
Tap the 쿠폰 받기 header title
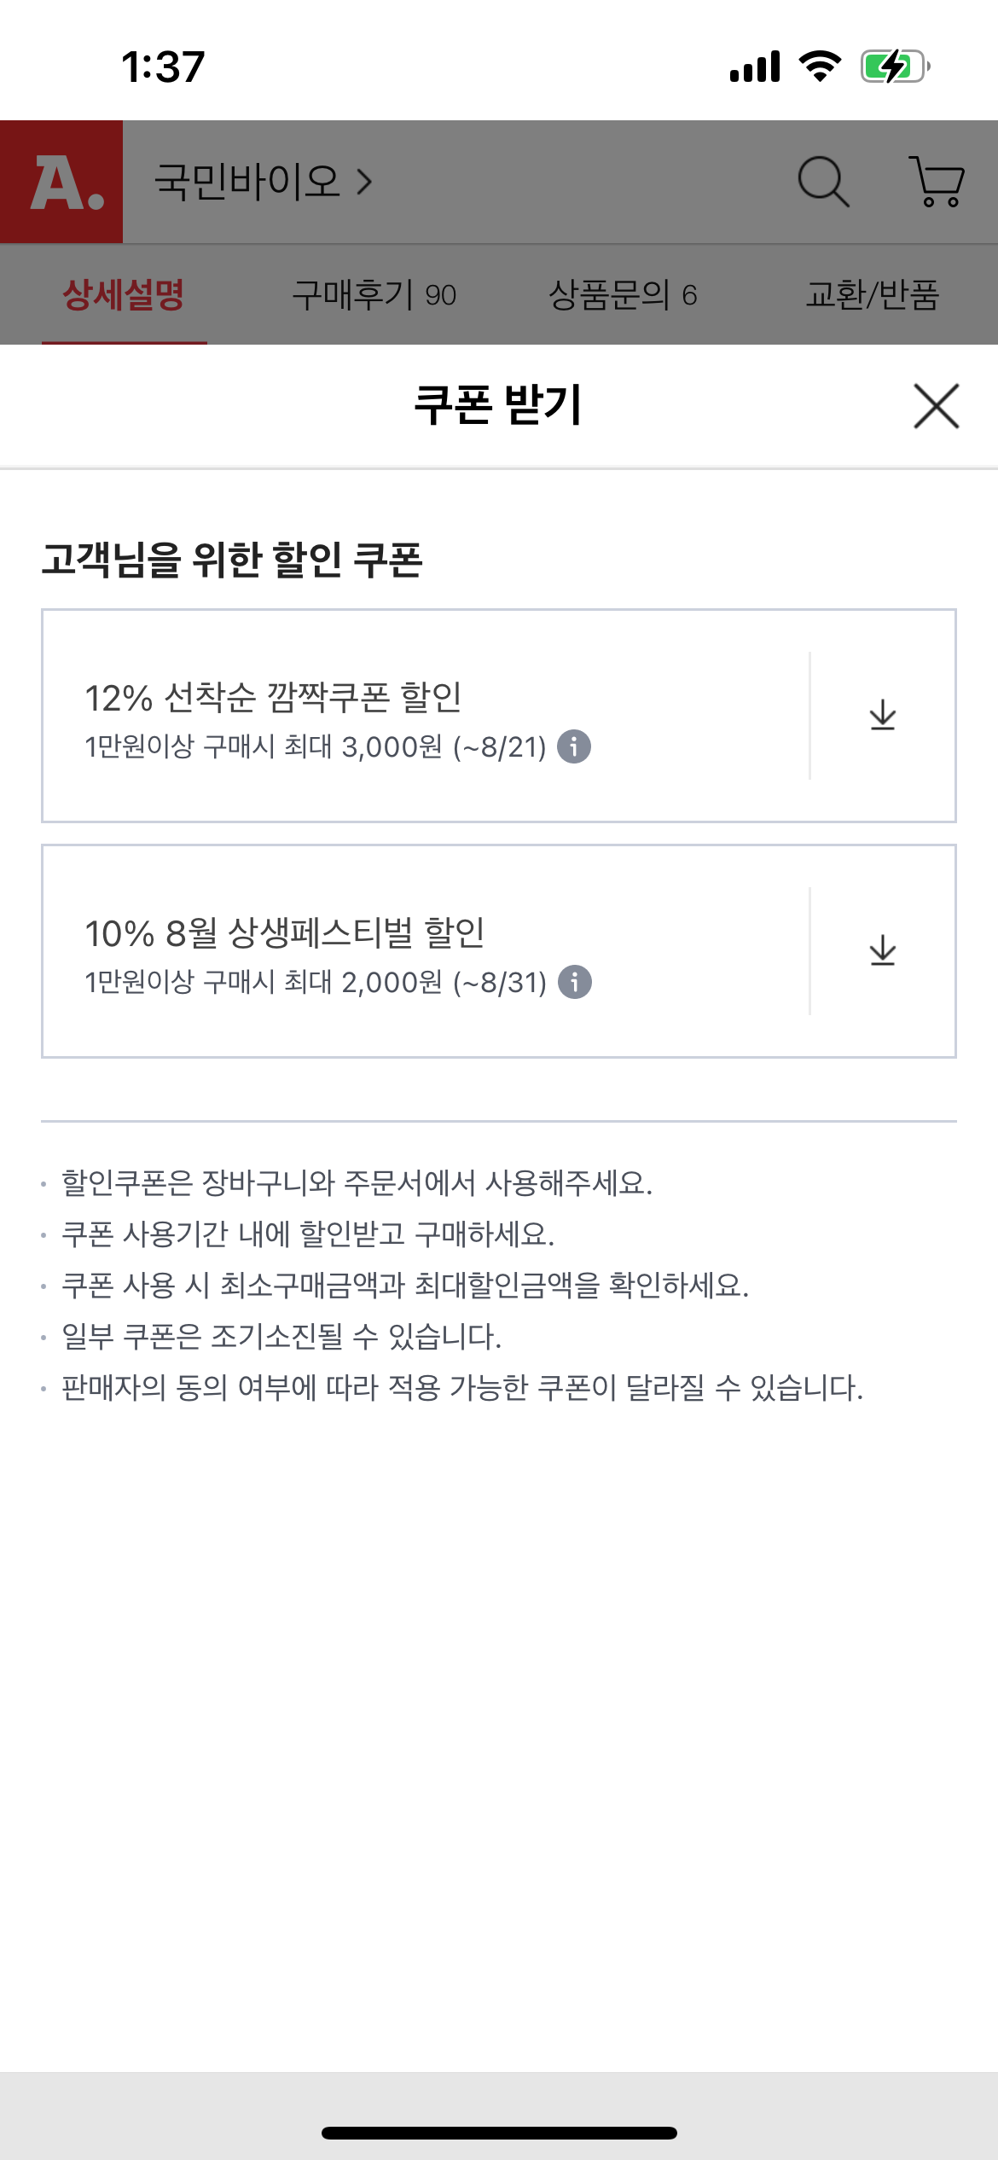(x=498, y=405)
